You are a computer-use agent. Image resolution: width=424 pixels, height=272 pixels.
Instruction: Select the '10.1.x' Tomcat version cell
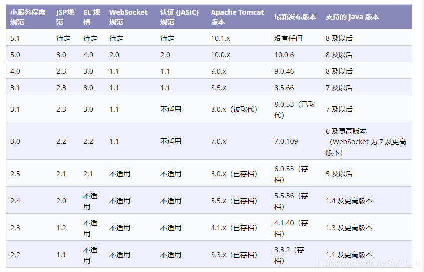pos(220,38)
